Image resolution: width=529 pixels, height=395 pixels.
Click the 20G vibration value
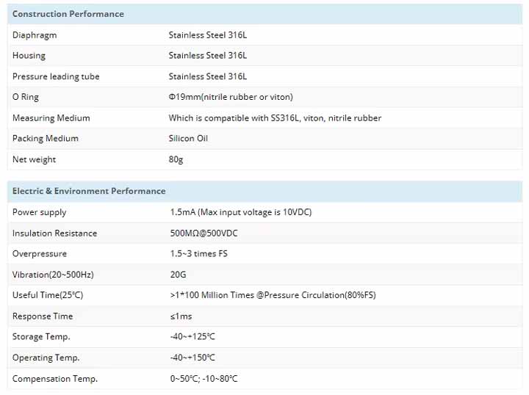coord(178,275)
